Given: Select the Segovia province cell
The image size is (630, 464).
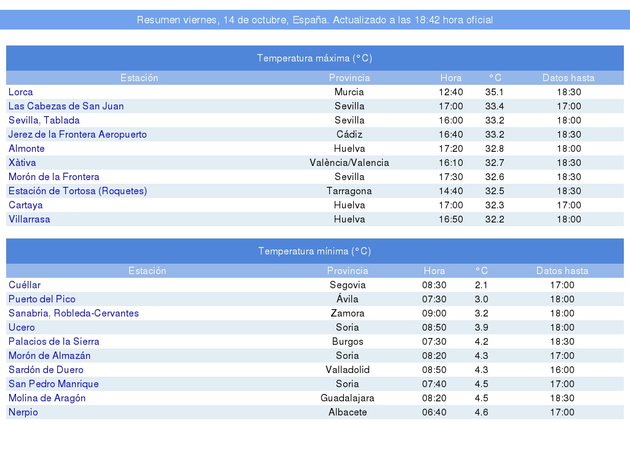Looking at the screenshot, I should 348,285.
